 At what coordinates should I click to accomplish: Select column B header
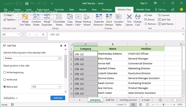[113, 44]
